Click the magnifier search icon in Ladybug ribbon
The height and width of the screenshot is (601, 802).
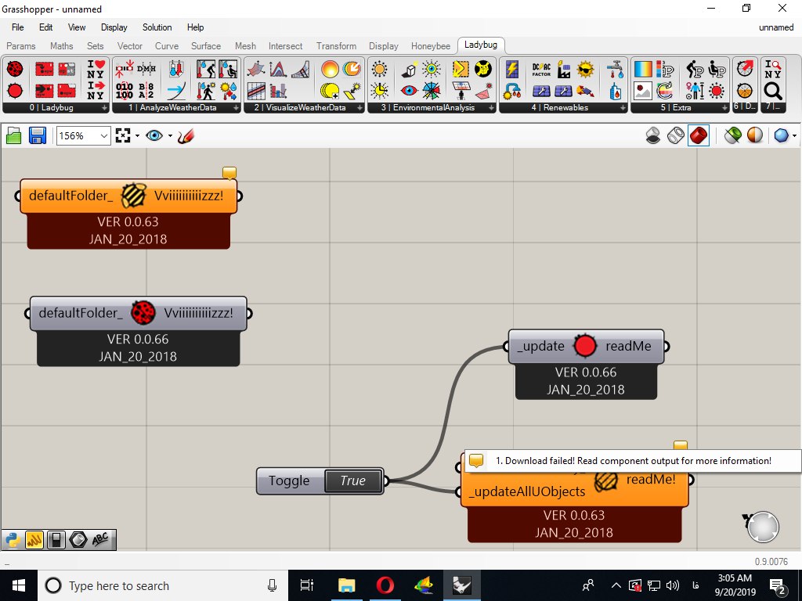tap(772, 91)
